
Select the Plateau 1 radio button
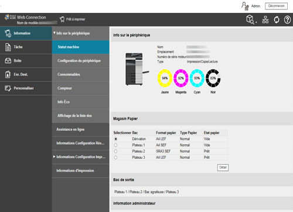coord(115,145)
